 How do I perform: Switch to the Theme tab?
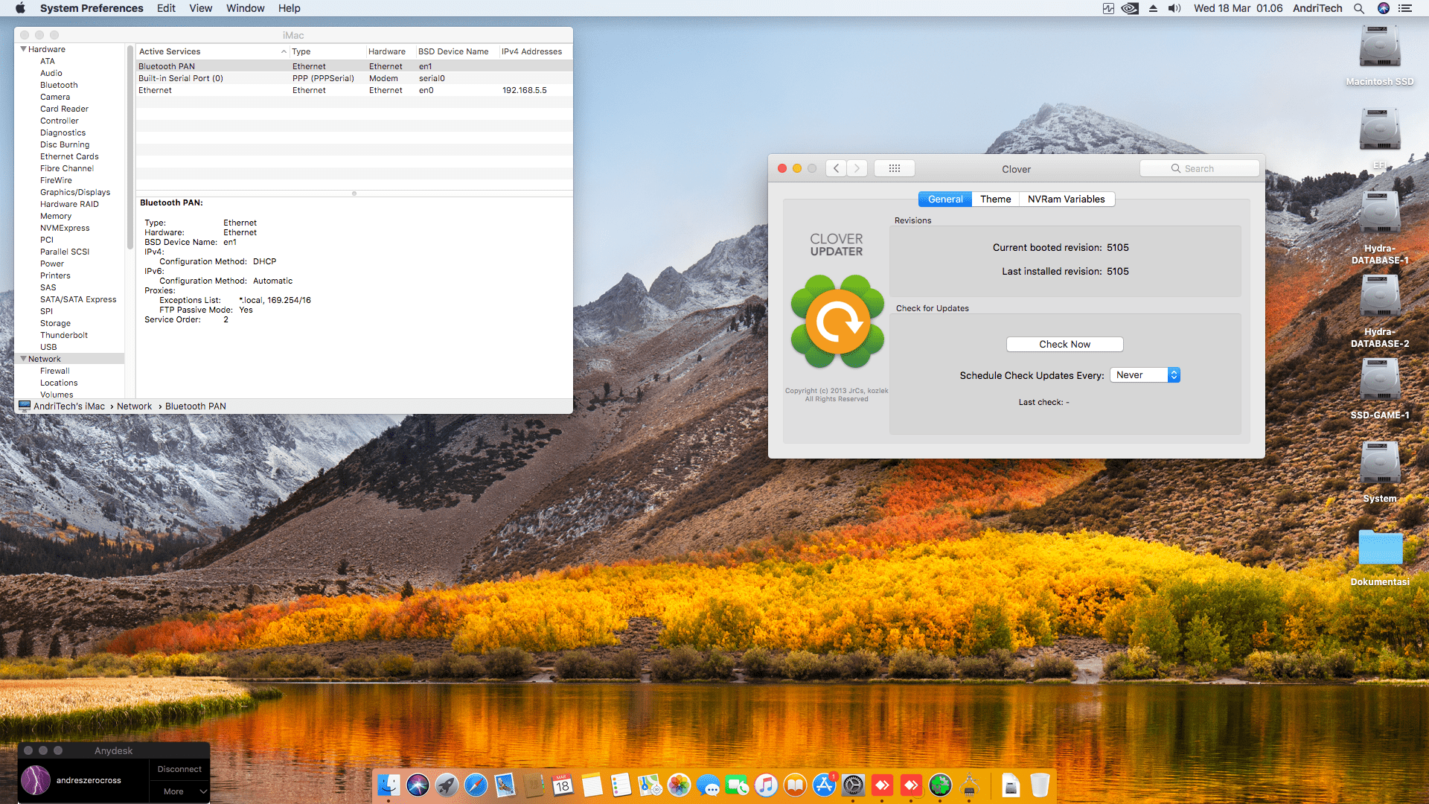pos(995,199)
